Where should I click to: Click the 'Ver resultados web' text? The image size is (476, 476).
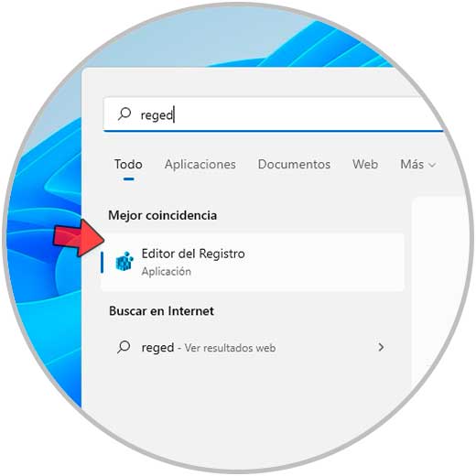(x=230, y=348)
